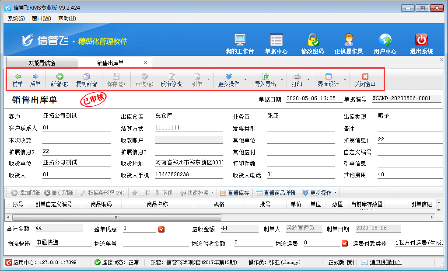Image resolution: width=448 pixels, height=271 pixels.
Task: Open 我的工作台 from the header
Action: [x=240, y=44]
